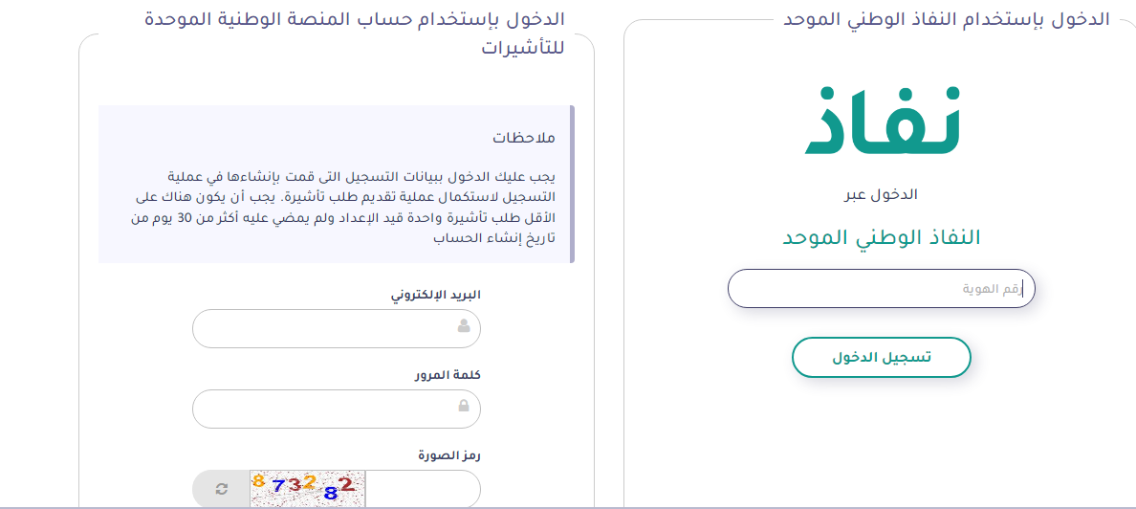Click the notes paragraph about registration data
The width and height of the screenshot is (1136, 509).
coord(342,207)
